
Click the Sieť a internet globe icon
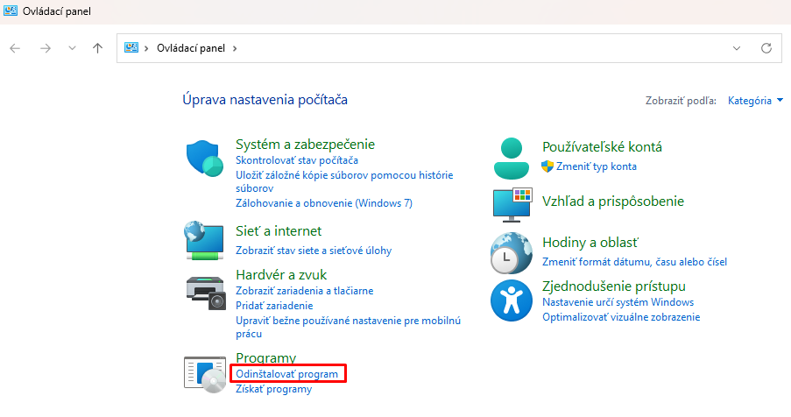204,241
